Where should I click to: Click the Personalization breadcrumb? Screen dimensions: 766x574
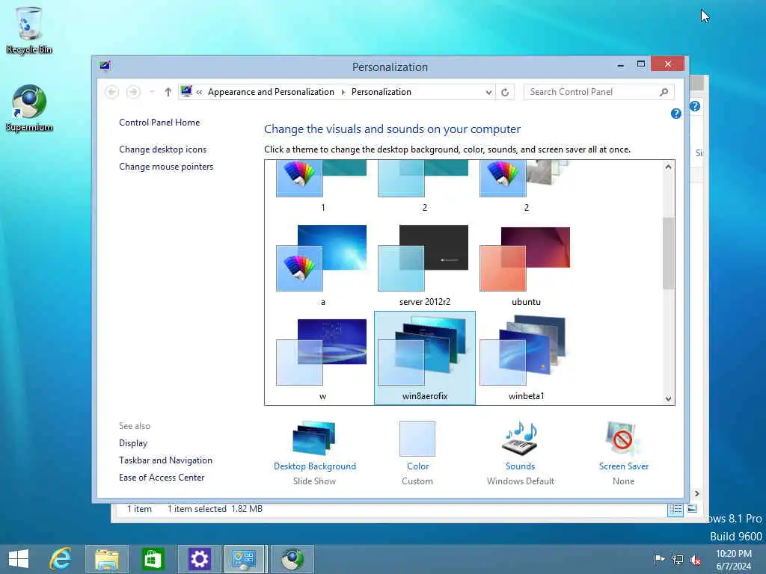(x=382, y=92)
